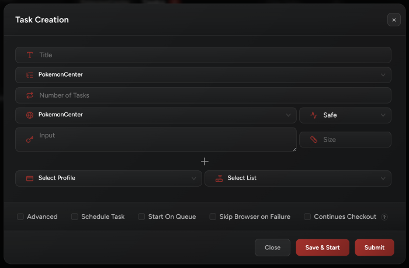Submit the task with the Submit button

pyautogui.click(x=375, y=248)
